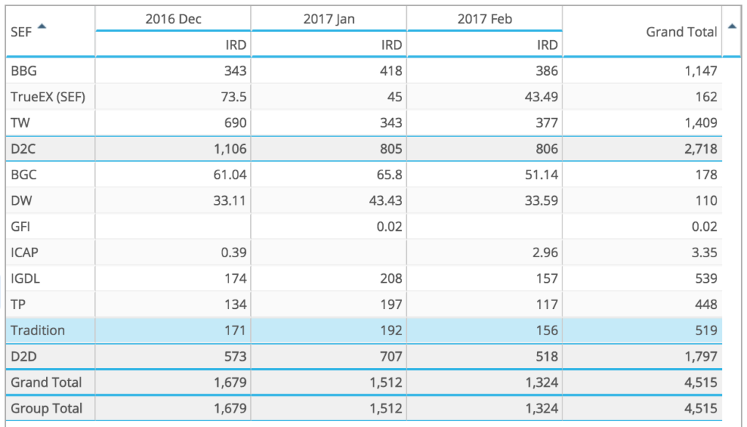Click TP's 2016 Dec value 134
747x427 pixels.
[x=236, y=305]
